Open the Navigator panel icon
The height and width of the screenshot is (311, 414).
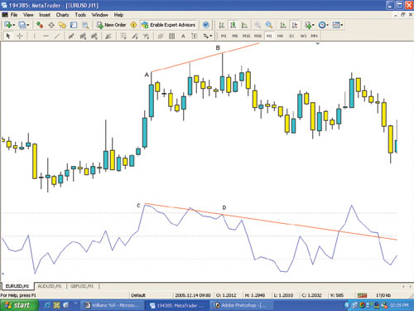[x=62, y=25]
